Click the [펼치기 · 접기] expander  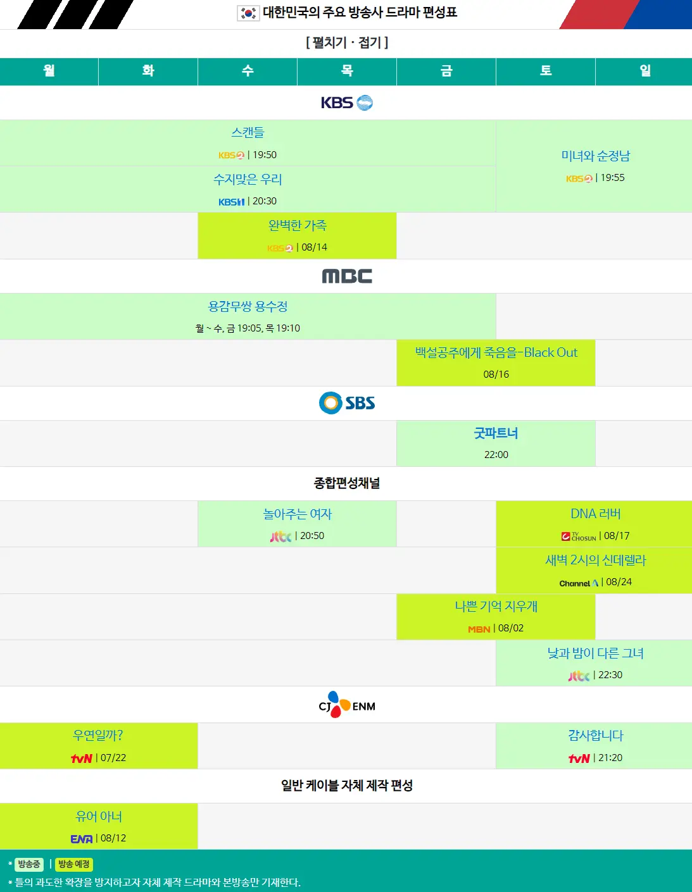[346, 44]
